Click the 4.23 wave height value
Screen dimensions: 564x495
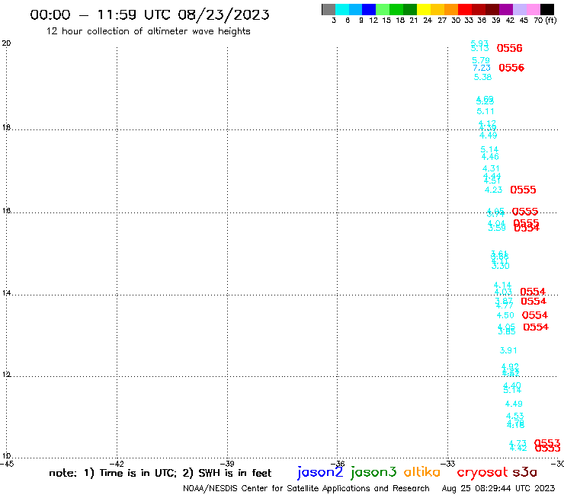click(x=493, y=190)
